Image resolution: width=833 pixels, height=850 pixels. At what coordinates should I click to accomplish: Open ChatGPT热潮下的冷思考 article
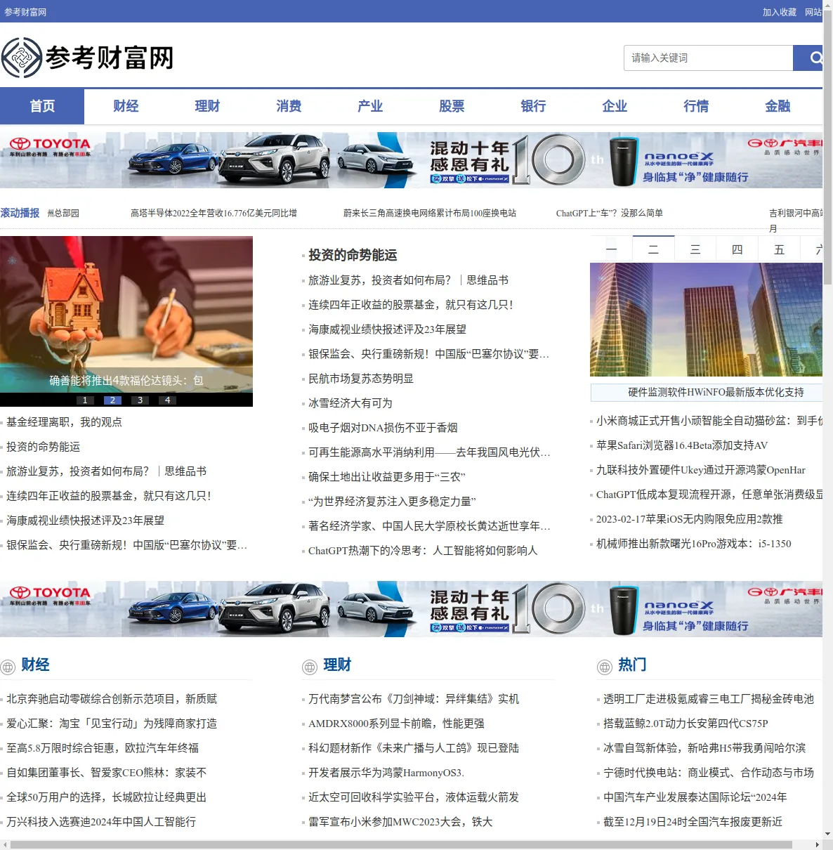click(x=423, y=551)
